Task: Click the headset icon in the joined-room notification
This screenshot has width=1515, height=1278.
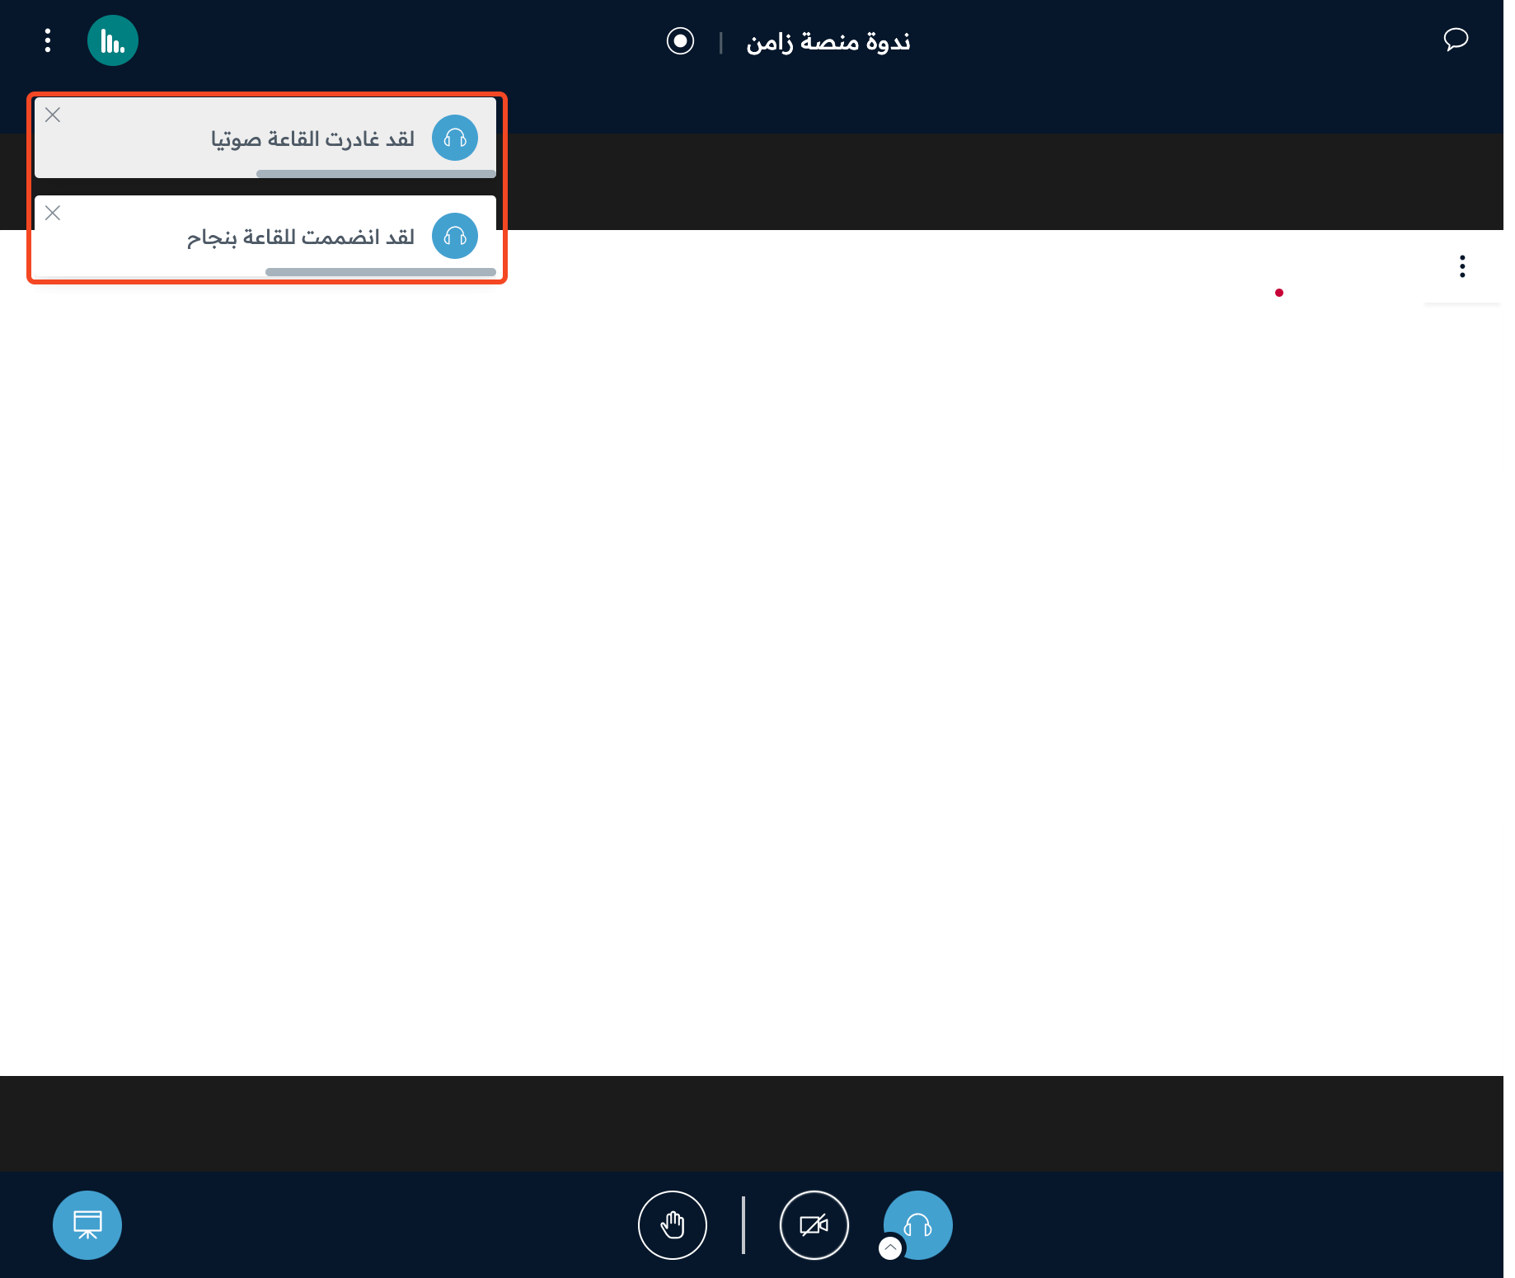Action: (455, 236)
